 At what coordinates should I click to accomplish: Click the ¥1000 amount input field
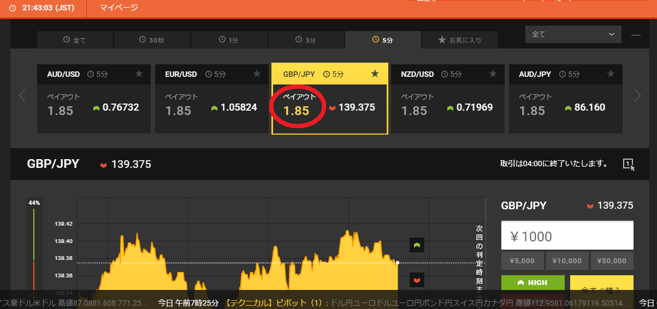pyautogui.click(x=567, y=237)
